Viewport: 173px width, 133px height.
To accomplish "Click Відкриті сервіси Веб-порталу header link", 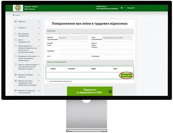I will pos(31,8).
